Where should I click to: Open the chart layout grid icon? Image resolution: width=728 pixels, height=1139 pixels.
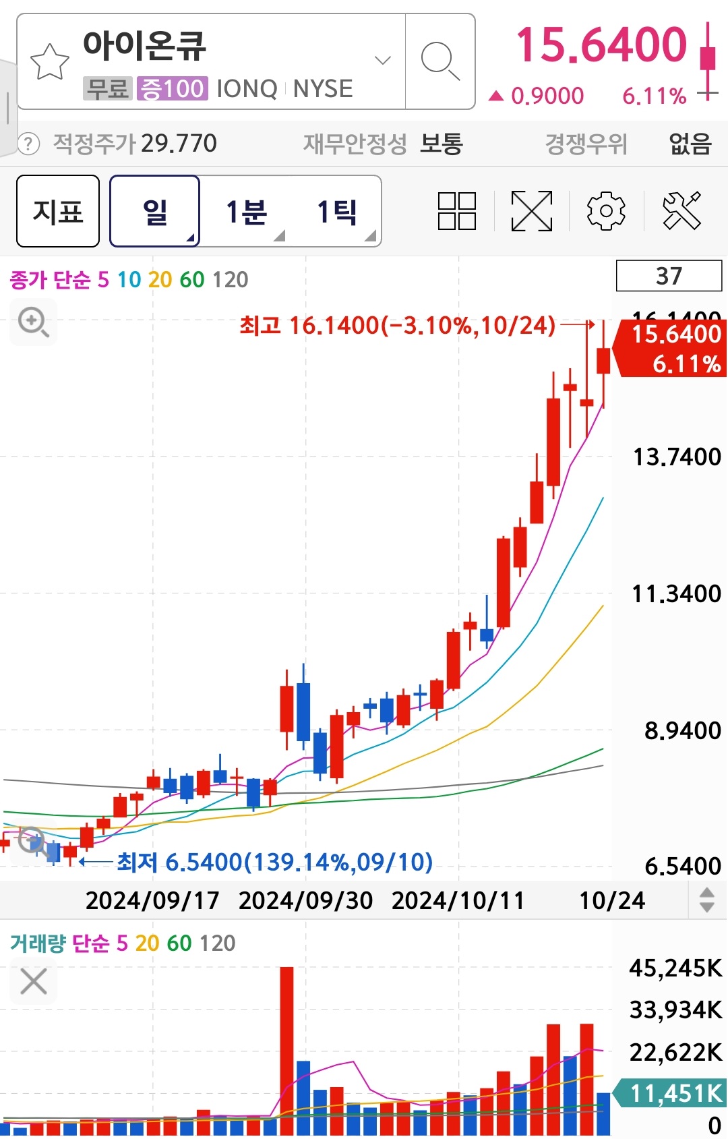click(457, 211)
